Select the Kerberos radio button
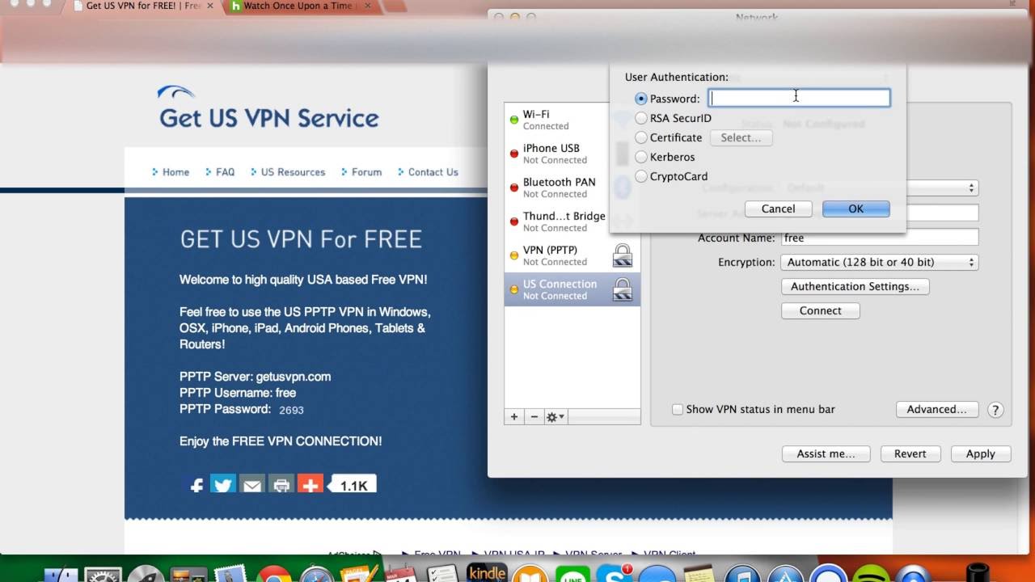This screenshot has height=582, width=1035. pyautogui.click(x=641, y=157)
